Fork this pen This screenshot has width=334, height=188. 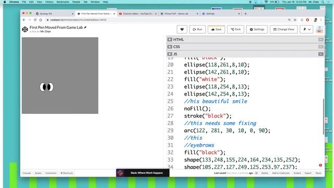point(235,29)
